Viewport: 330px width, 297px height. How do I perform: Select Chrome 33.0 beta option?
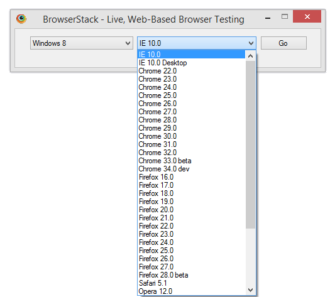pyautogui.click(x=191, y=161)
